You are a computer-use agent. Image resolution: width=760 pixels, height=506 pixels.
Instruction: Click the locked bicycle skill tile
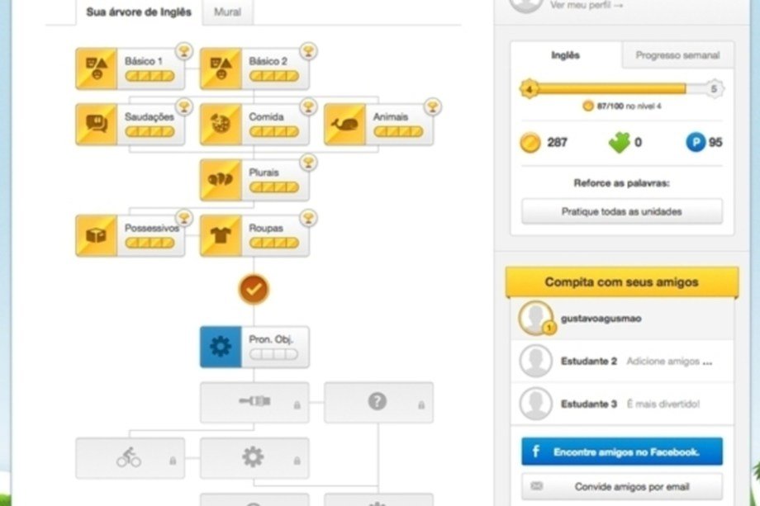[x=130, y=458]
